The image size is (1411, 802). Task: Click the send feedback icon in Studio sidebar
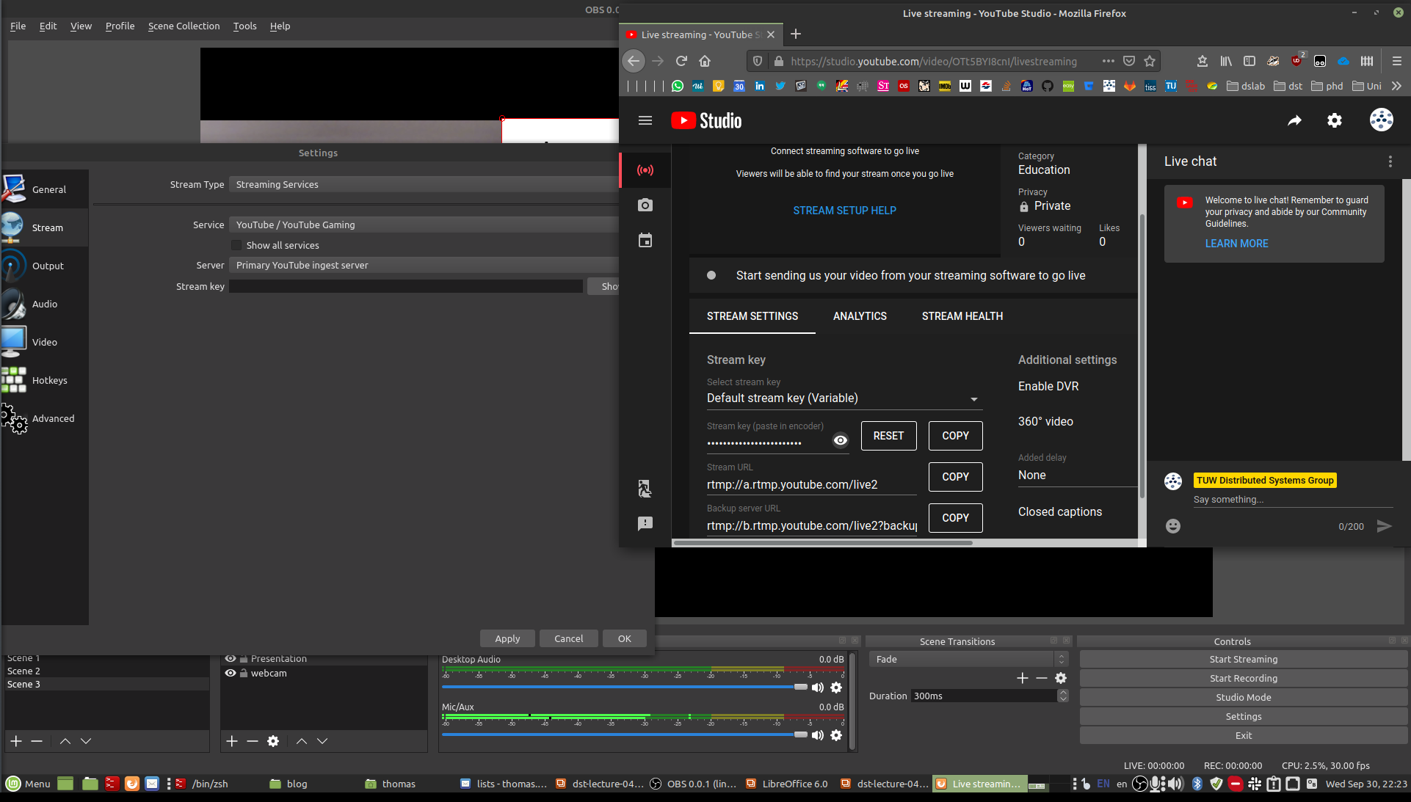click(x=645, y=523)
